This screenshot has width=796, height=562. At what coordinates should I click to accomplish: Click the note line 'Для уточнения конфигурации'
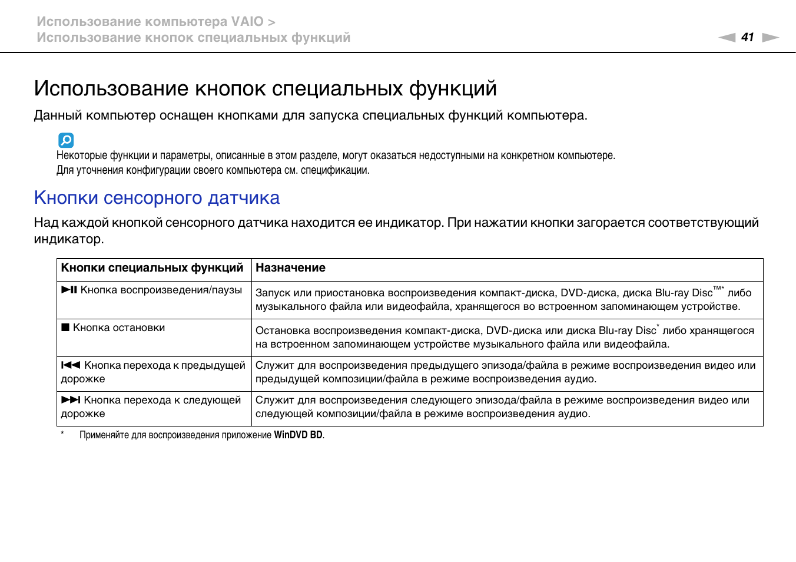213,170
